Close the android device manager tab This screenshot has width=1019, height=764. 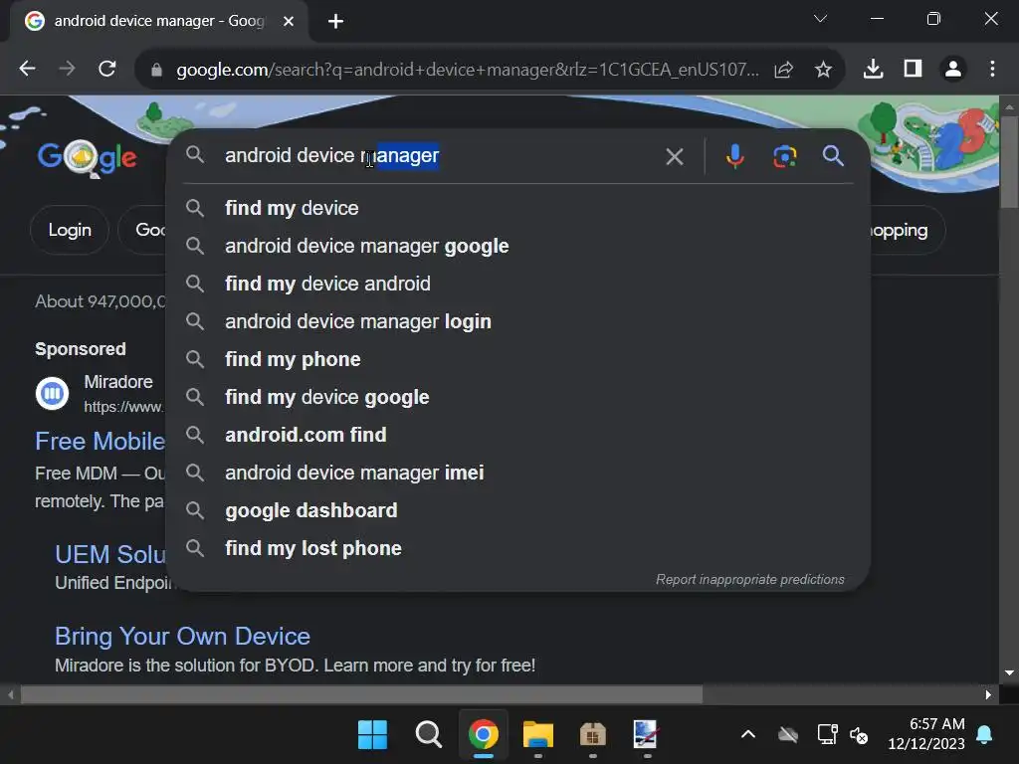click(x=289, y=22)
